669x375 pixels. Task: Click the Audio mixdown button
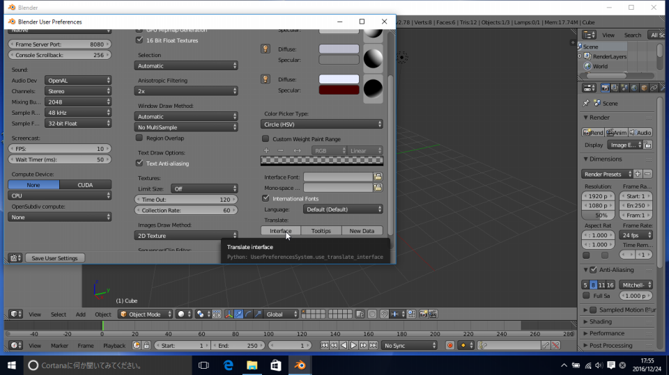click(x=640, y=132)
